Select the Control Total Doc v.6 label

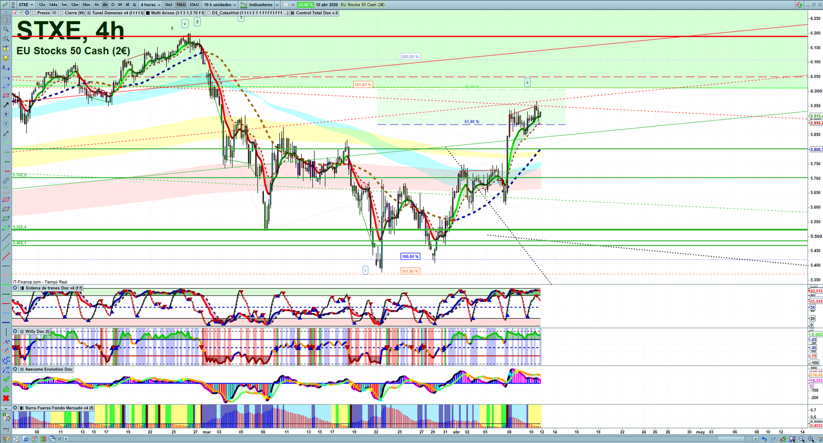coord(317,13)
